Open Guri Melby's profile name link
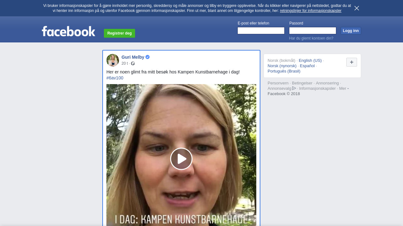 [133, 57]
